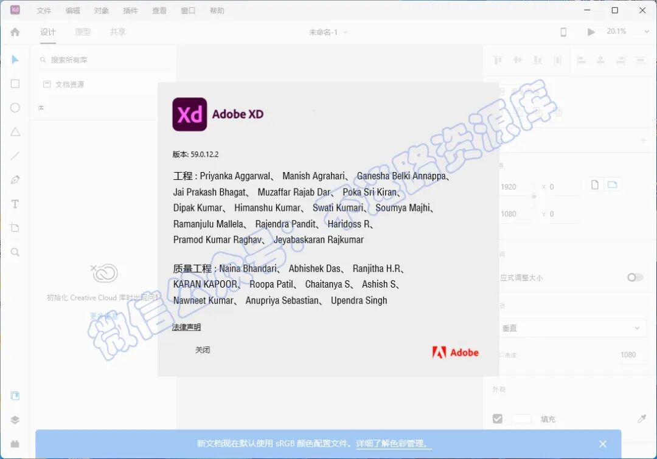
Task: Select the Artboard tool
Action: [15, 228]
